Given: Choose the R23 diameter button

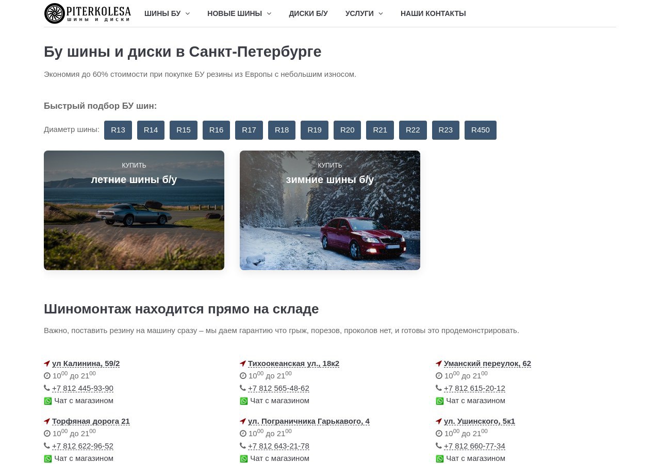Looking at the screenshot, I should click(x=445, y=130).
